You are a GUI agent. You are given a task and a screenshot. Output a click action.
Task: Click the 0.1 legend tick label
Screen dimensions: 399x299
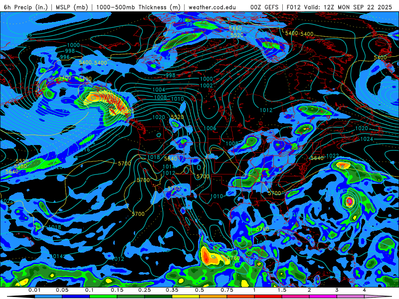[89, 290]
